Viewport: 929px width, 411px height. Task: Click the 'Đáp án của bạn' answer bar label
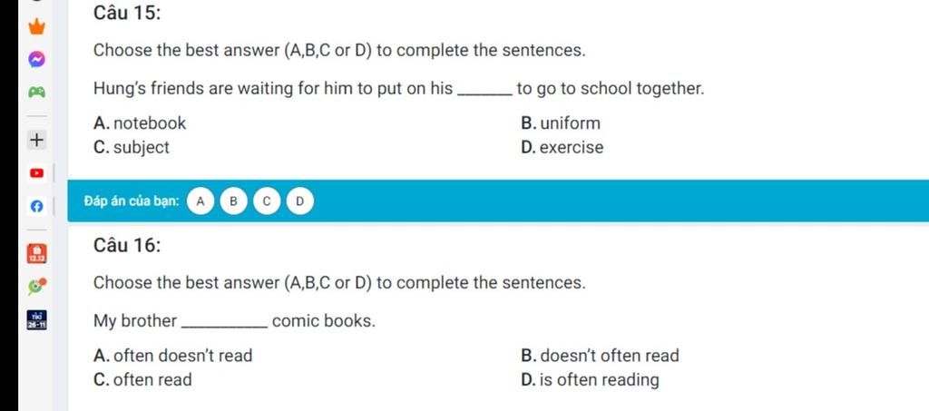pyautogui.click(x=132, y=201)
